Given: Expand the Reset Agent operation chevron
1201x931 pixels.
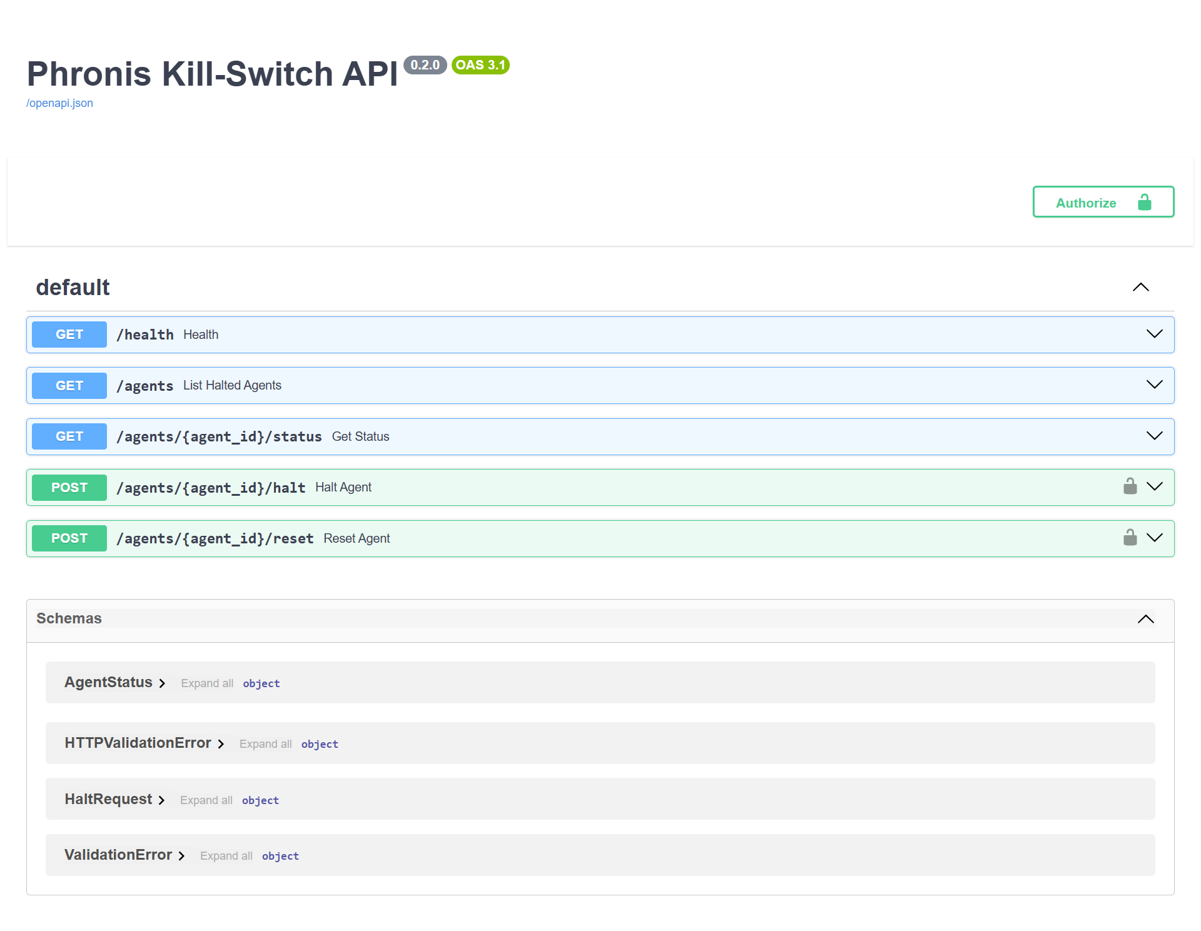Looking at the screenshot, I should coord(1154,538).
